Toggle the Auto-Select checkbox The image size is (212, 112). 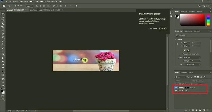point(15,6)
